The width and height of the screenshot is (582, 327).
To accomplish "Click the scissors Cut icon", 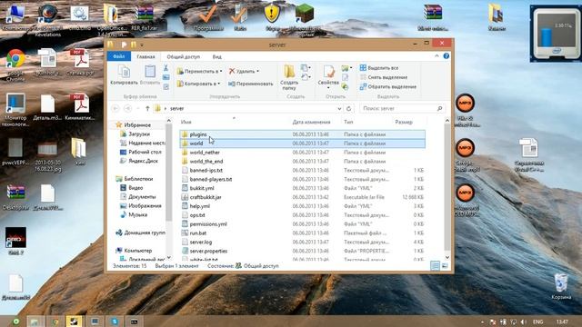I will click(x=166, y=68).
